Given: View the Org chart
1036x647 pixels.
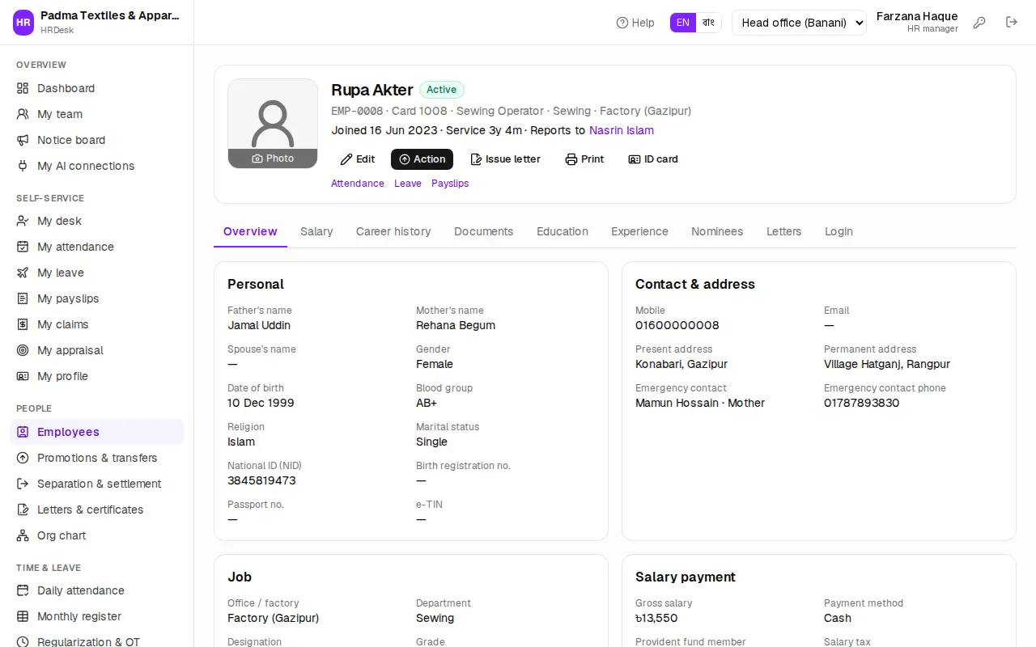Looking at the screenshot, I should 97,535.
